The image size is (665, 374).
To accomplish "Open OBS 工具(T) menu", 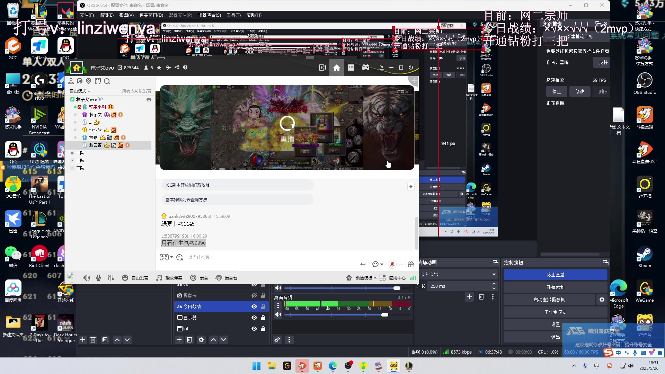I will (x=233, y=15).
